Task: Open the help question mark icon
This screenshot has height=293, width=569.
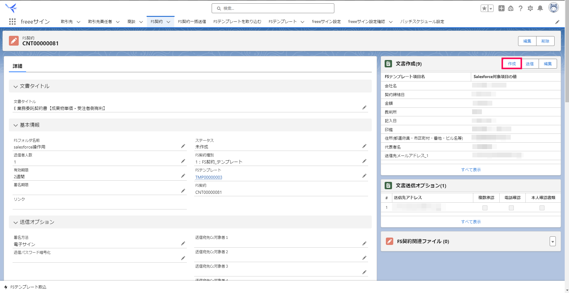Action: tap(521, 8)
